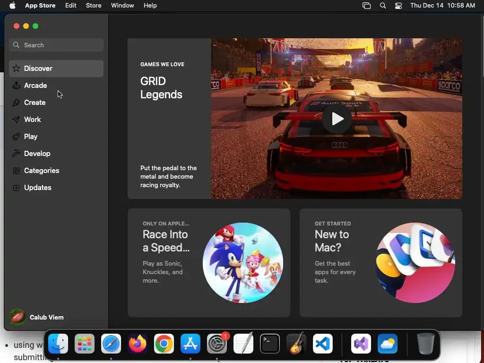Launch Google Chrome from the Dock
The width and height of the screenshot is (484, 363).
(x=164, y=344)
